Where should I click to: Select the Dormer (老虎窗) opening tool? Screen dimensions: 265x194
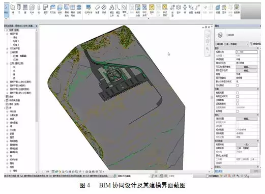point(197,9)
